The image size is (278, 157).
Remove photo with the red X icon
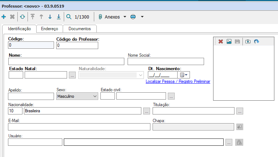220,42
